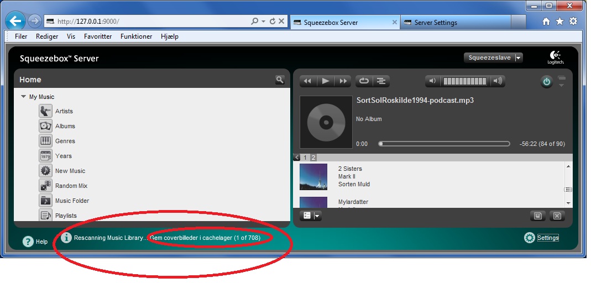Open the Favoritter menu
This screenshot has width=591, height=283.
tap(98, 36)
